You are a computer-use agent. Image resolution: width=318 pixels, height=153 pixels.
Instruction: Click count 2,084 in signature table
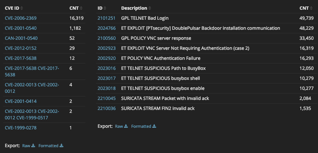click(x=305, y=98)
